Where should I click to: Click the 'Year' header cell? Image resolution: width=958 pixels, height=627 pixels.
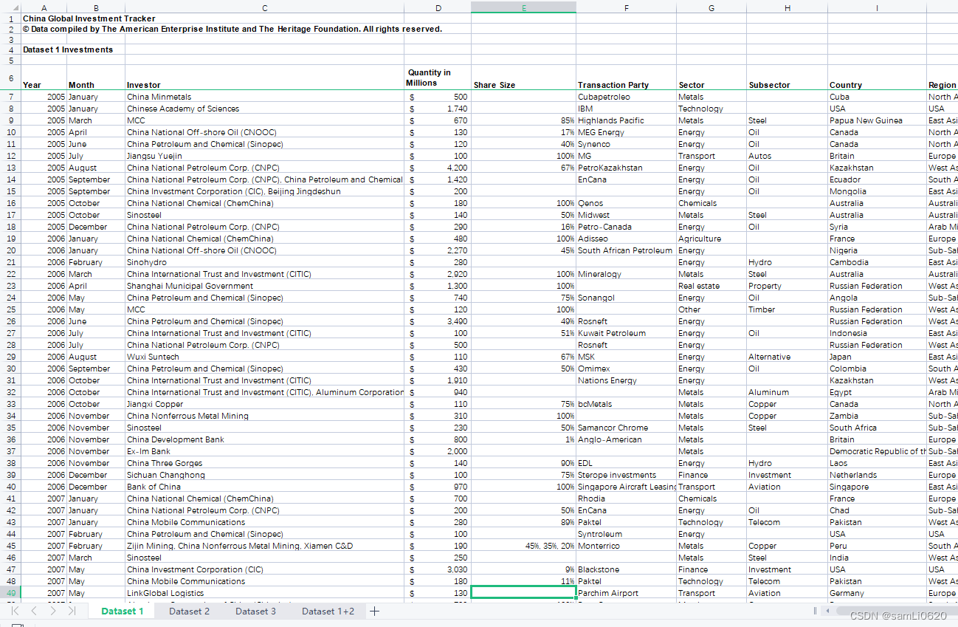[x=44, y=78]
